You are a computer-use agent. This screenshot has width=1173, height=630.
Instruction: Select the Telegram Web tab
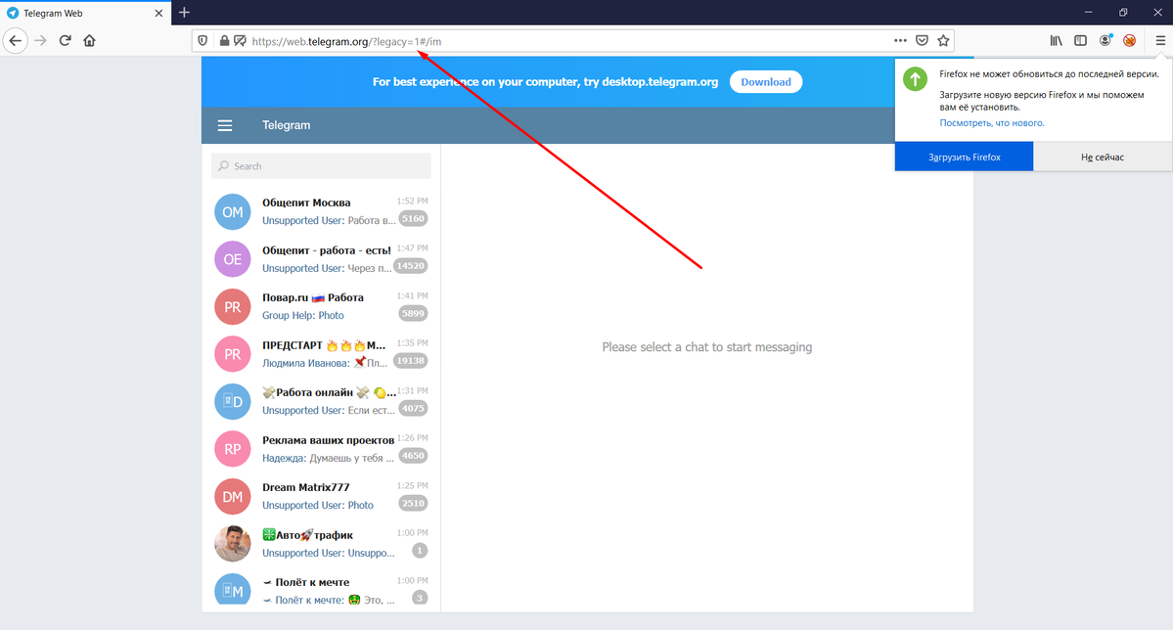[85, 13]
